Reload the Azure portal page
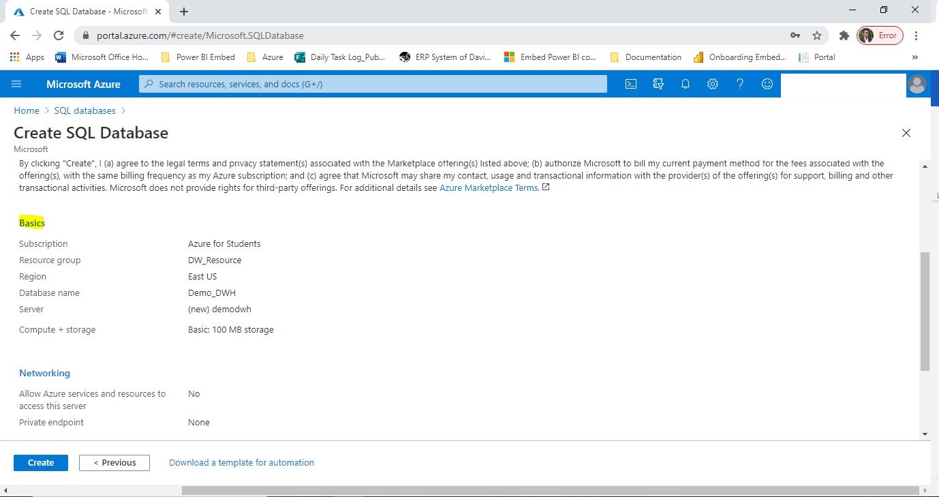939x497 pixels. coord(59,35)
